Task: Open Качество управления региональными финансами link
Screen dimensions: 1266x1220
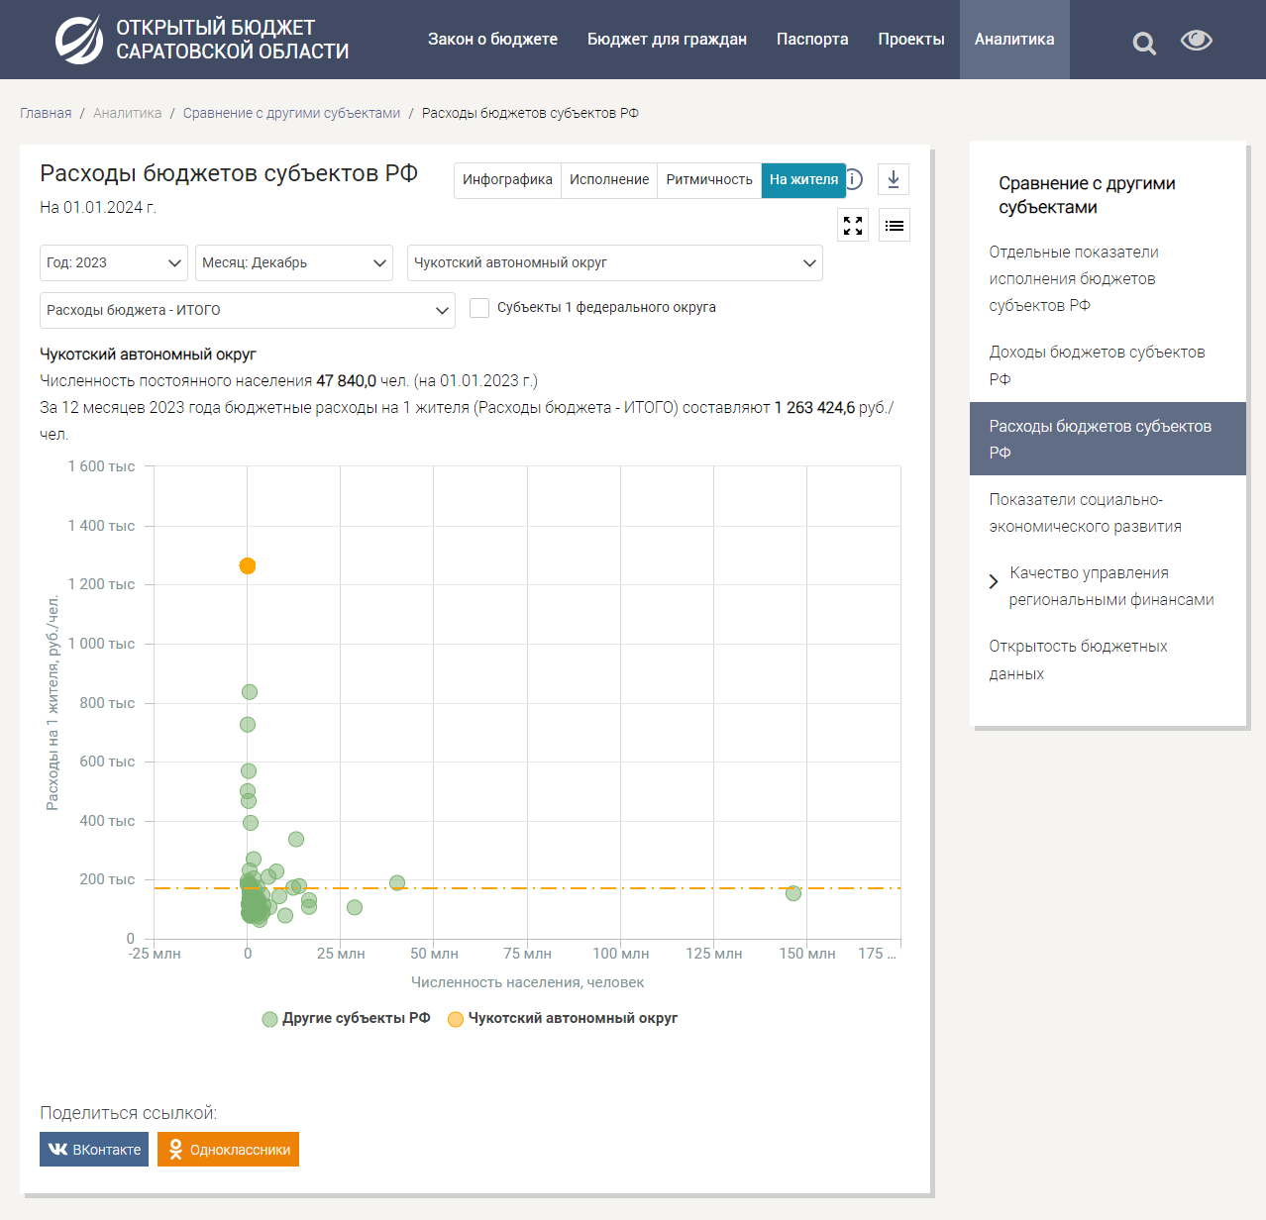Action: (x=1110, y=586)
